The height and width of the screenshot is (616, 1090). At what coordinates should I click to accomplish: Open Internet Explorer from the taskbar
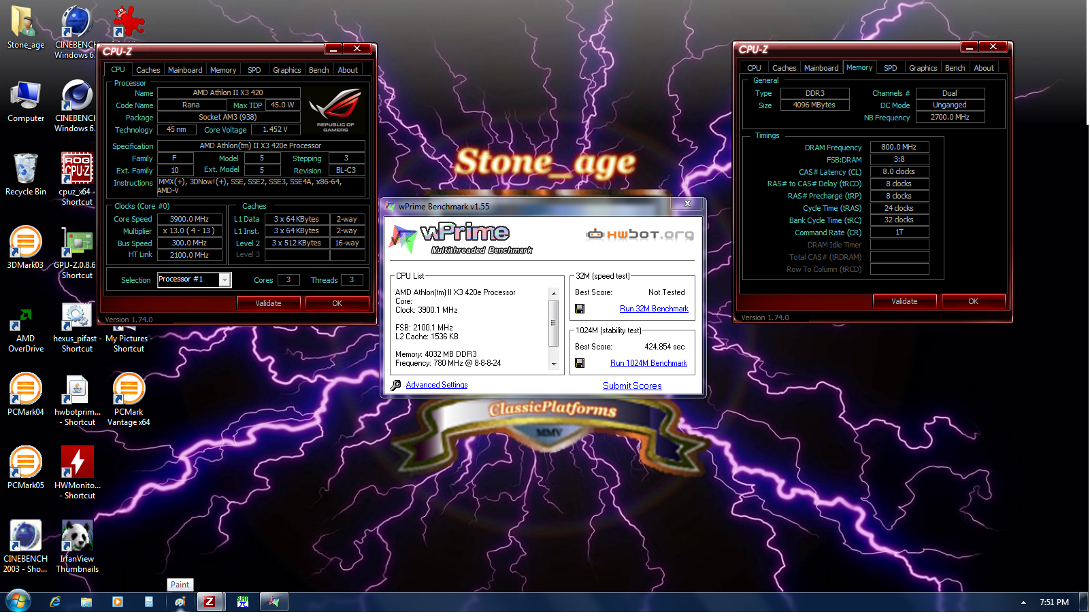(55, 602)
